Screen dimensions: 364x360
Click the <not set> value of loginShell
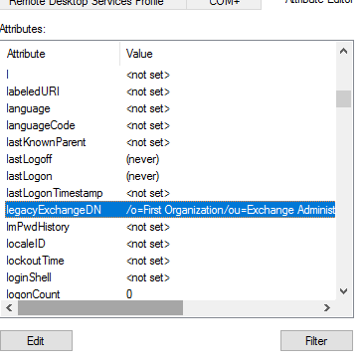[x=148, y=277]
